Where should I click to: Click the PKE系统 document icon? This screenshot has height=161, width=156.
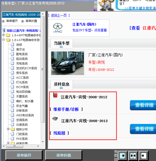tap(13, 139)
